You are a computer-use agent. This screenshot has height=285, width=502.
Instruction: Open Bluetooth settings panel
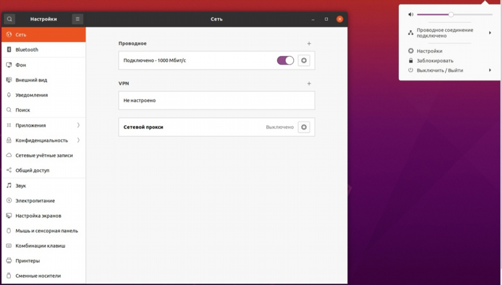(x=44, y=49)
